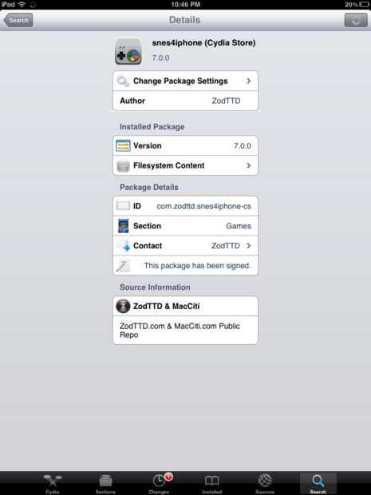Go back to Search

(18, 20)
